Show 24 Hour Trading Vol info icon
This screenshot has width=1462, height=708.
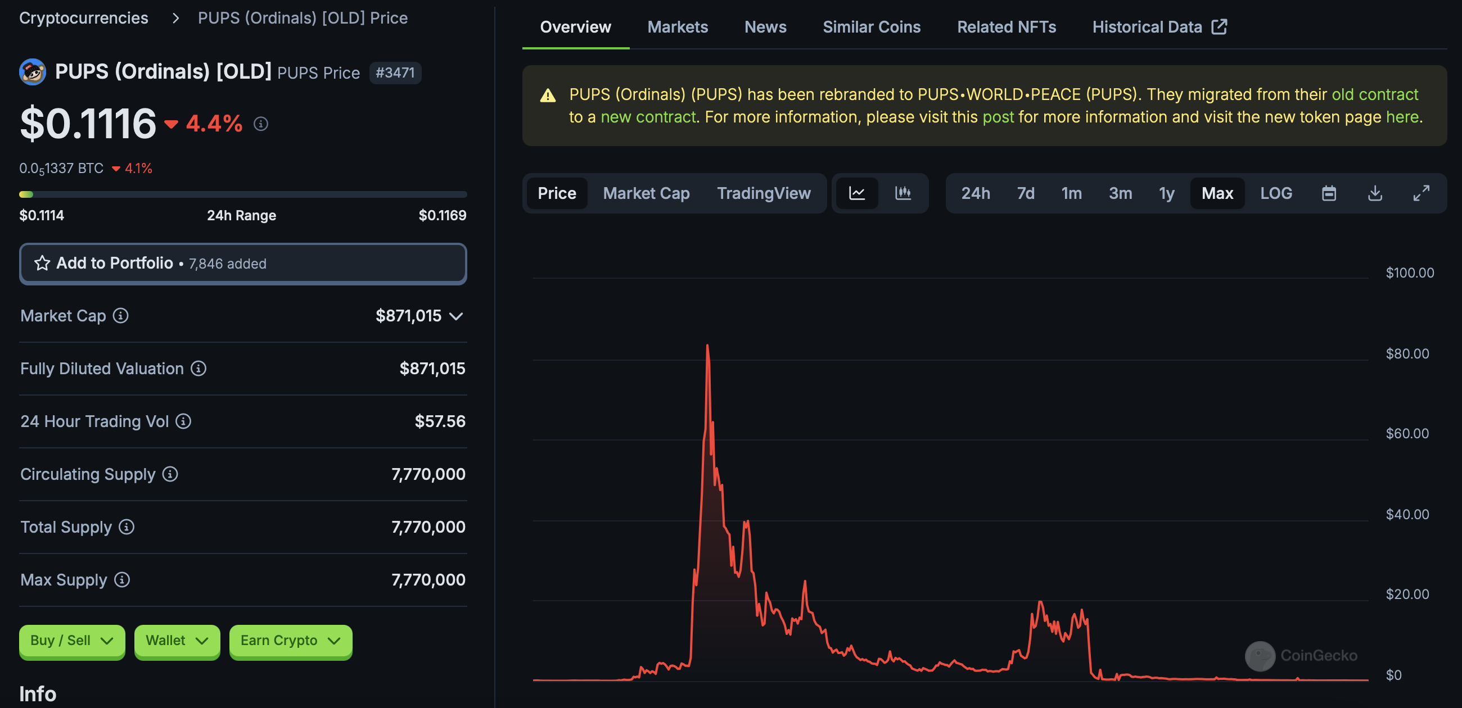183,421
